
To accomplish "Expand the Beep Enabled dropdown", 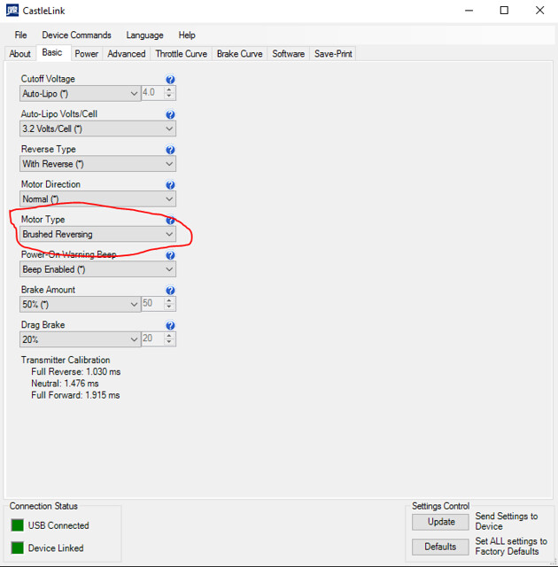I will 97,269.
